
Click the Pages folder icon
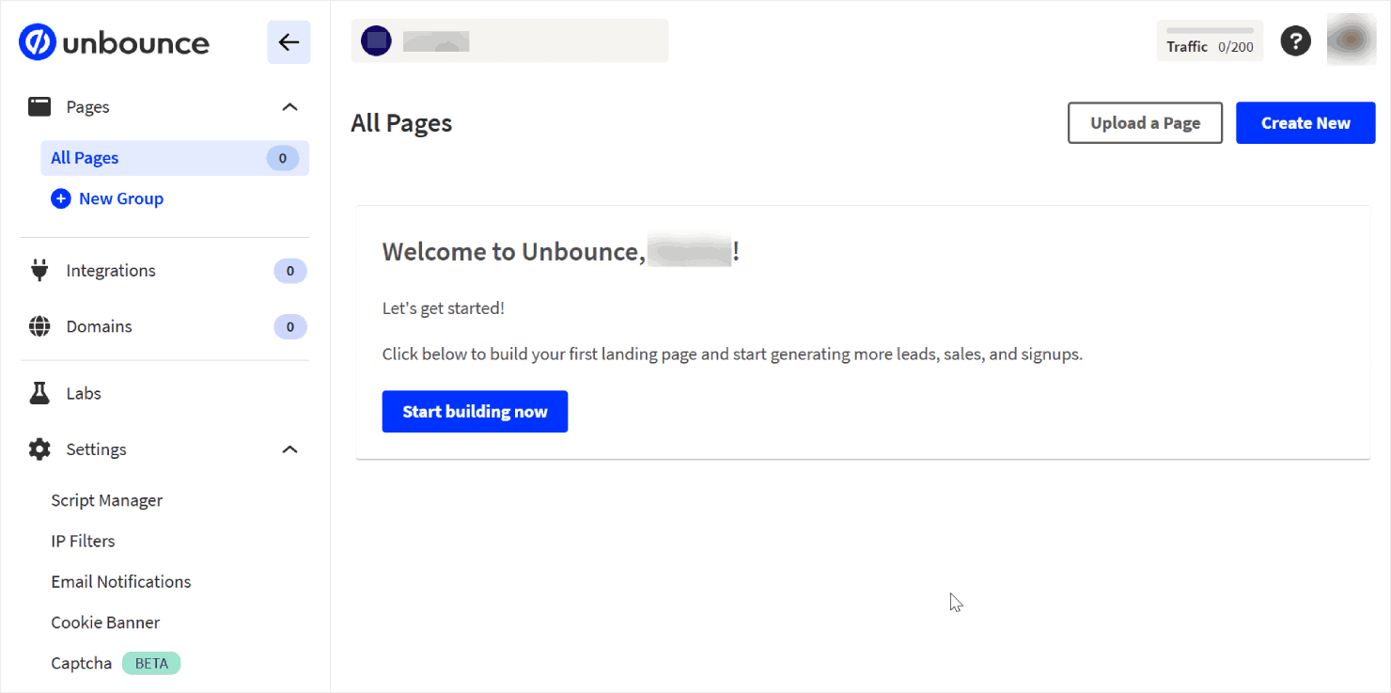[x=39, y=105]
